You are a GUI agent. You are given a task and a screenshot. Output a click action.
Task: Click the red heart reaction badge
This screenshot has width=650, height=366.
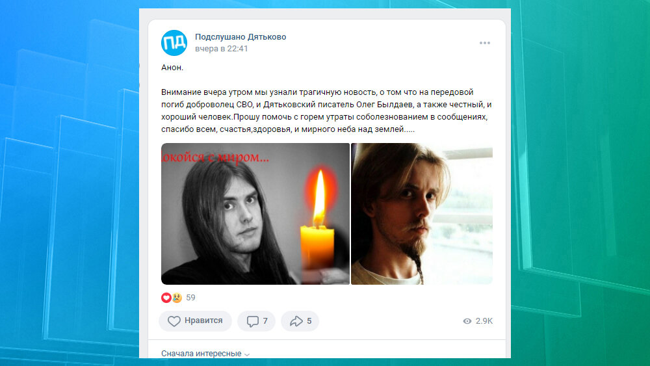pyautogui.click(x=166, y=298)
